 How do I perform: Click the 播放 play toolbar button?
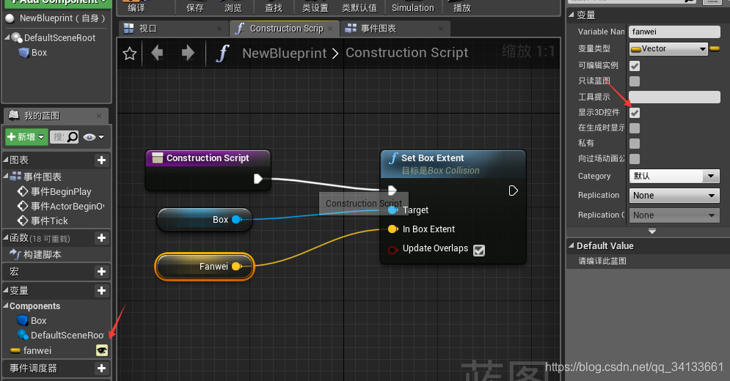(x=461, y=7)
